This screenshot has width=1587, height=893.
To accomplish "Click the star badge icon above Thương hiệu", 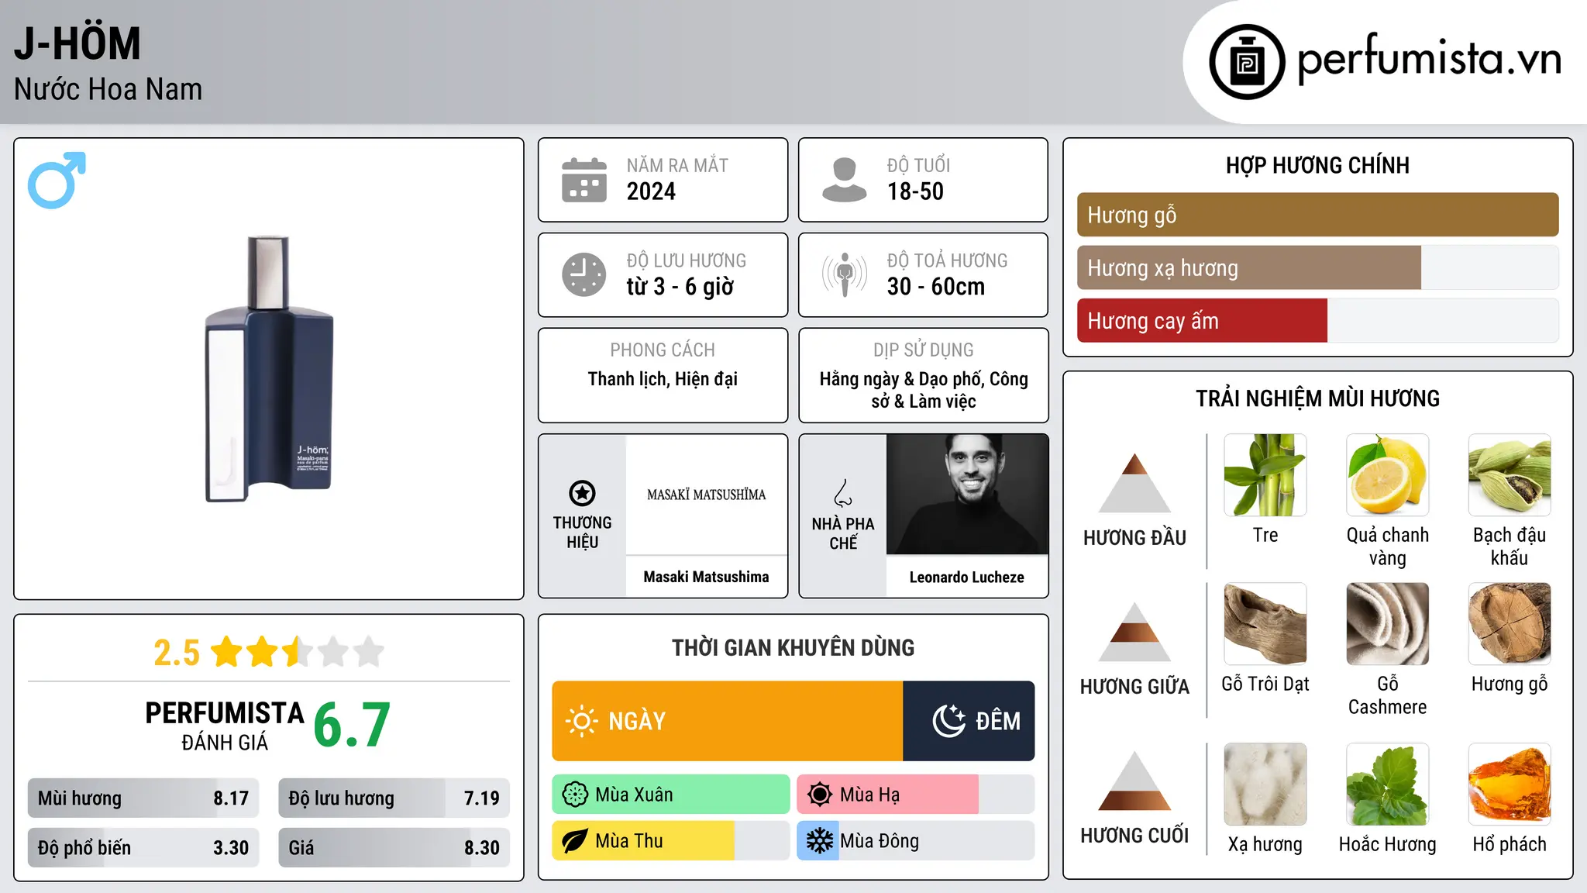I will pos(582,493).
